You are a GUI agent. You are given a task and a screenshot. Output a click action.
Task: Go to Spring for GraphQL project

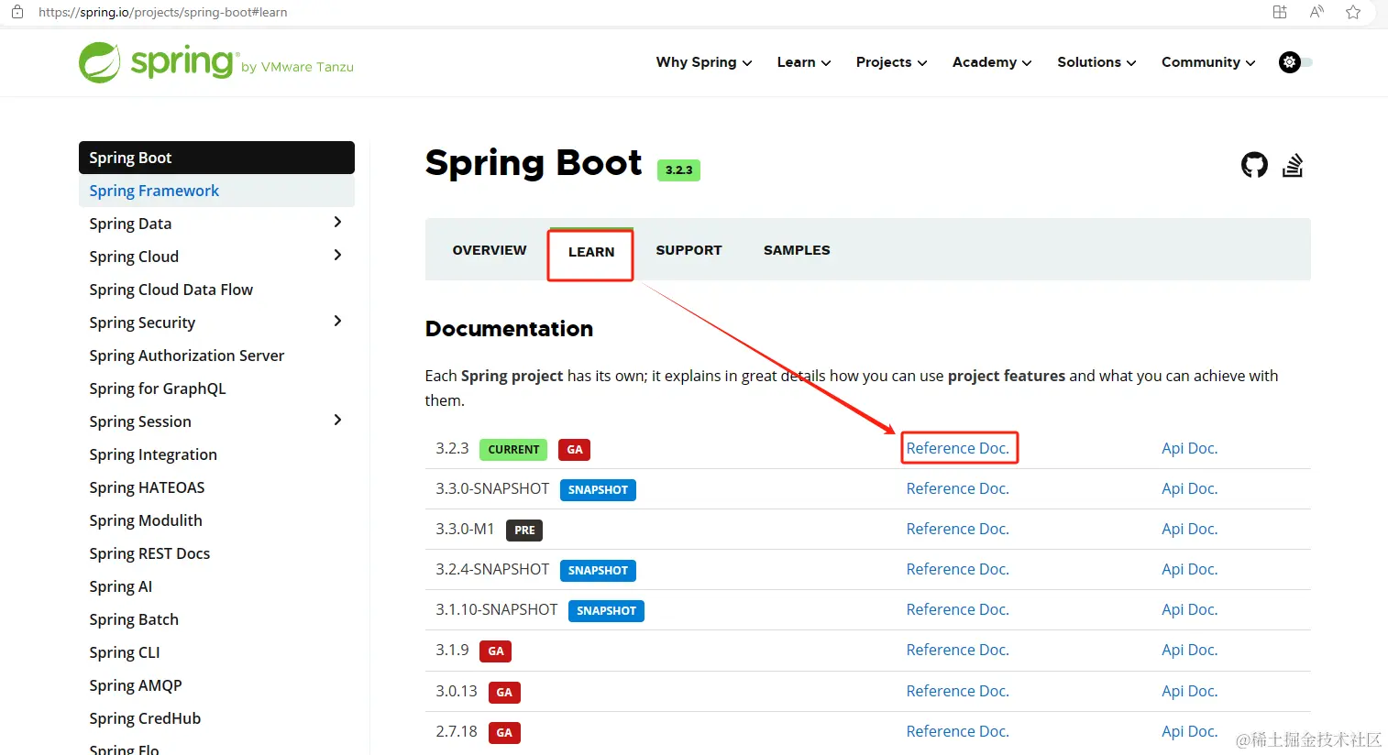(x=158, y=388)
